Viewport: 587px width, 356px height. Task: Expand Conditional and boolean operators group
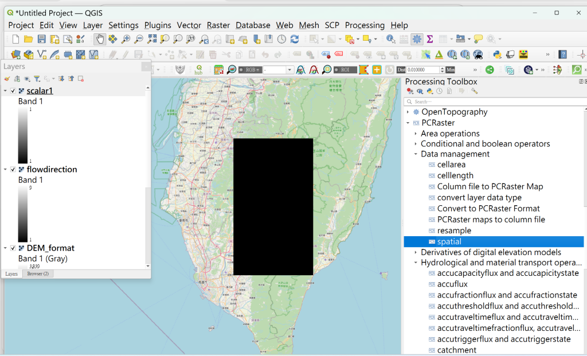tap(416, 144)
